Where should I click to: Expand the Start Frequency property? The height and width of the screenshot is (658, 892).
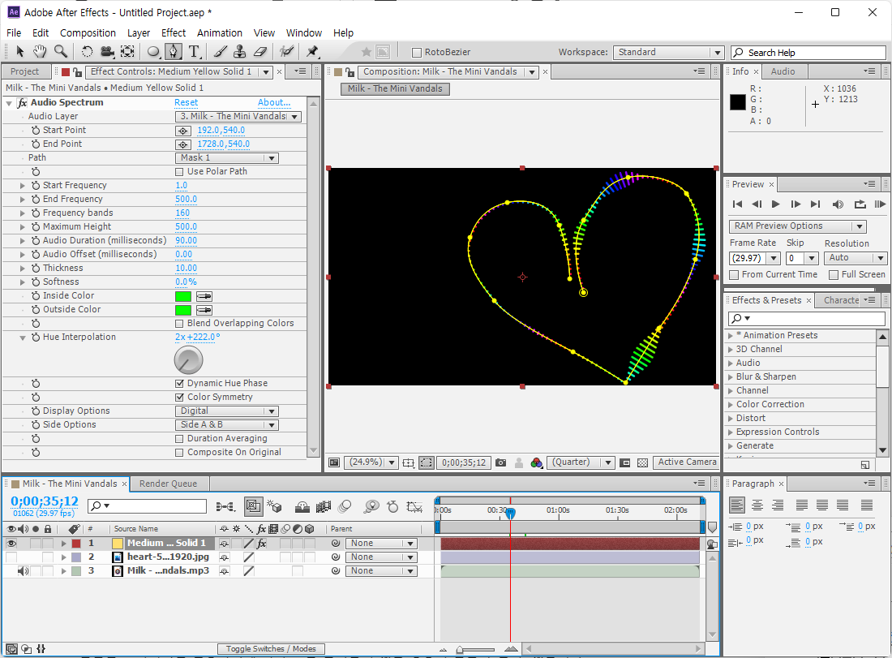click(23, 186)
